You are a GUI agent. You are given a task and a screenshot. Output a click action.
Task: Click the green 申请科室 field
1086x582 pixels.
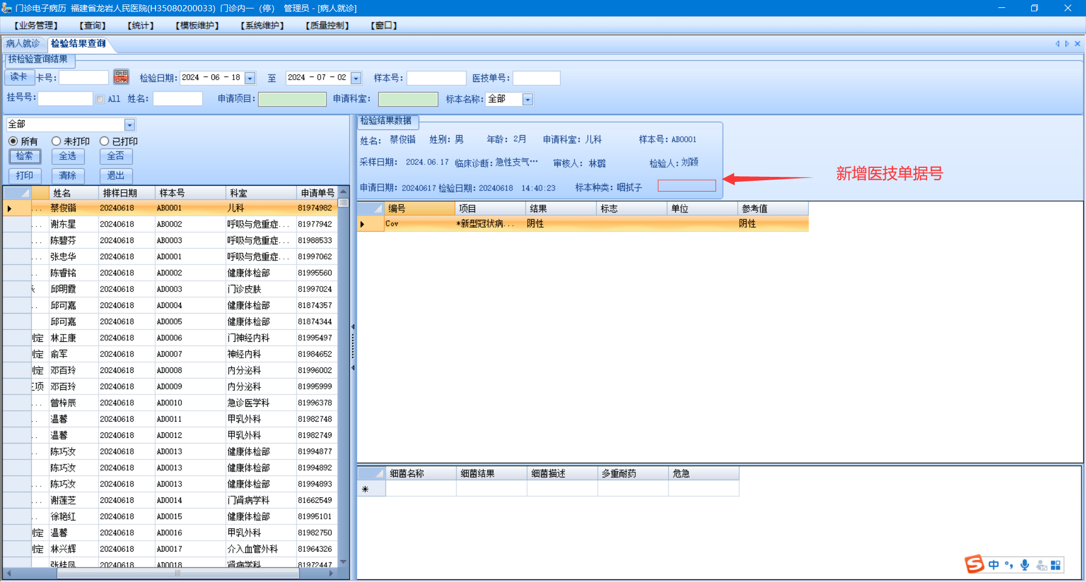point(408,99)
